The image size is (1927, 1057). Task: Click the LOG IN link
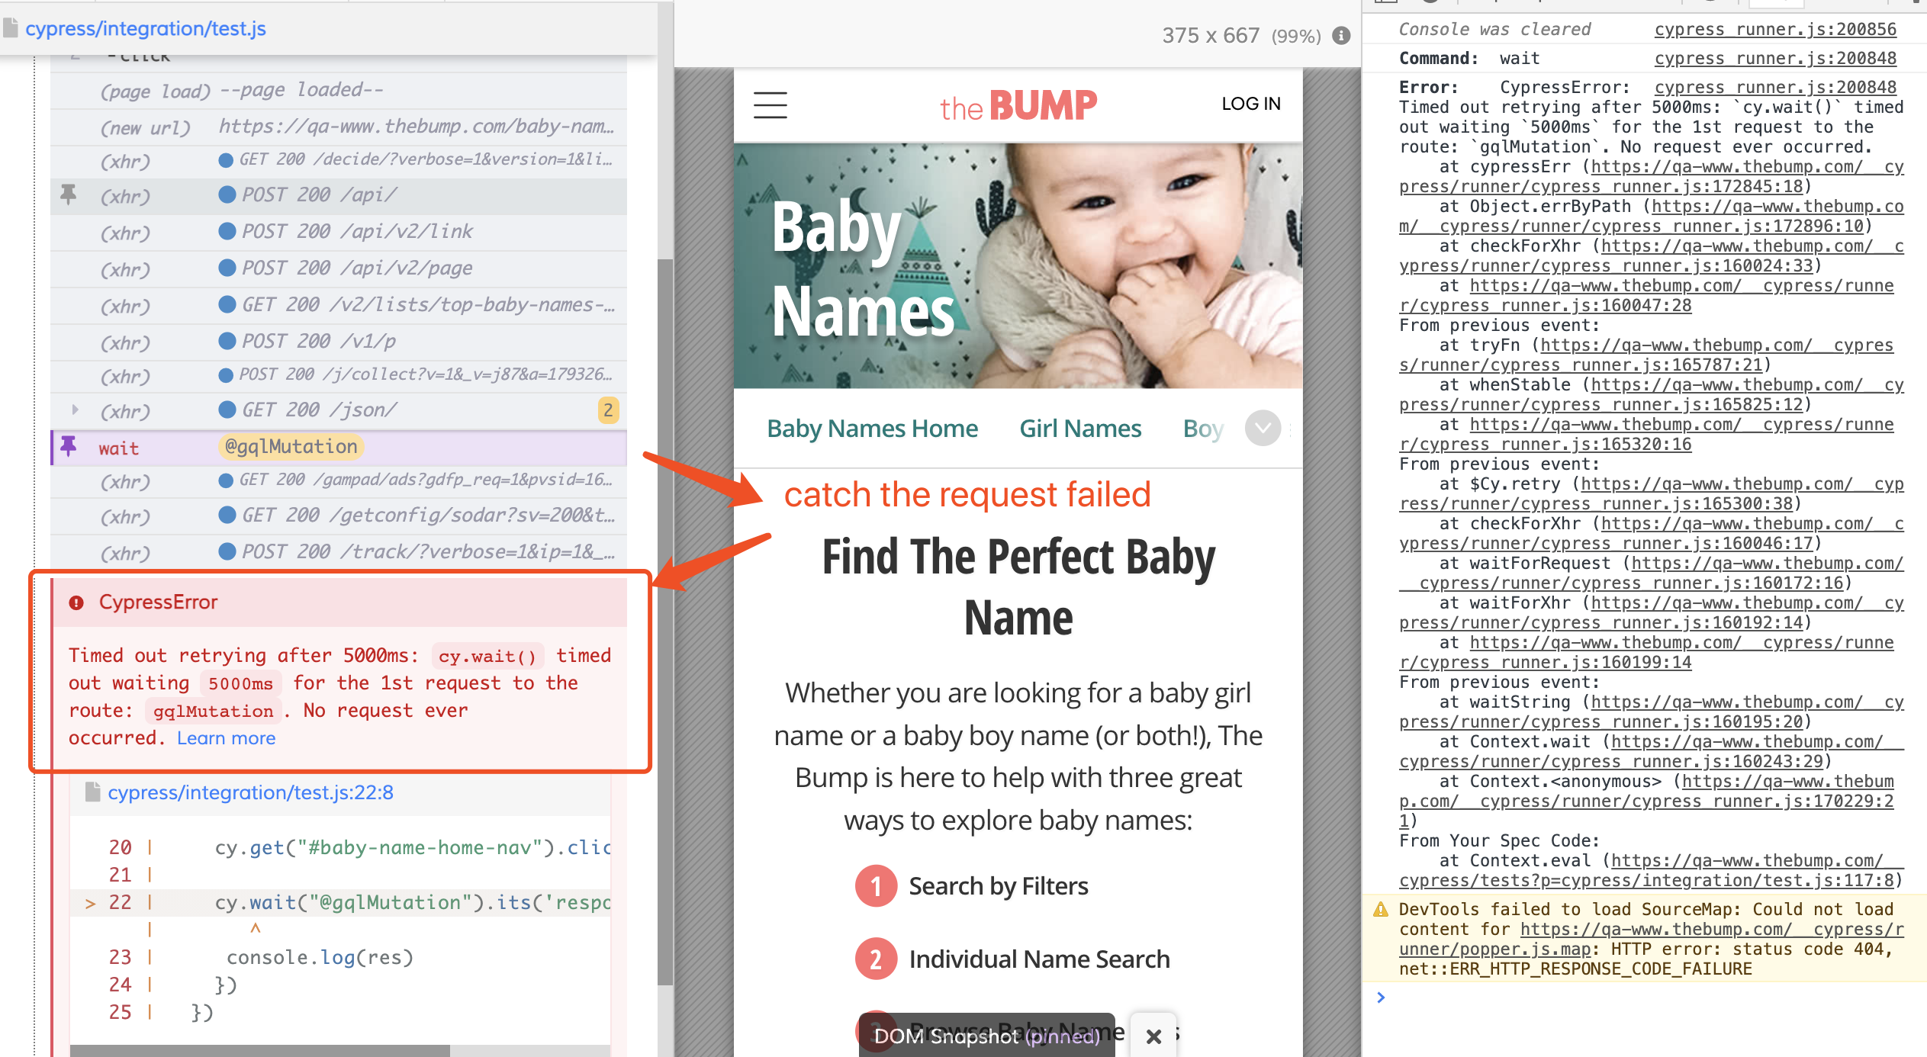[1251, 104]
